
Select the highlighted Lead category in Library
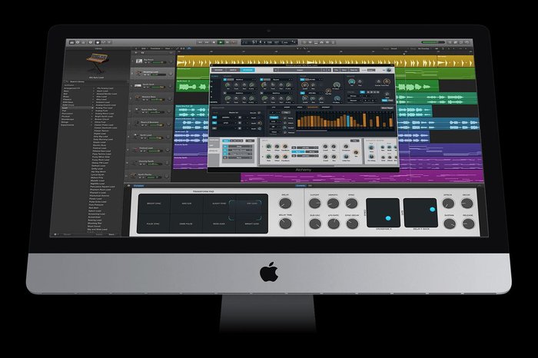click(77, 108)
